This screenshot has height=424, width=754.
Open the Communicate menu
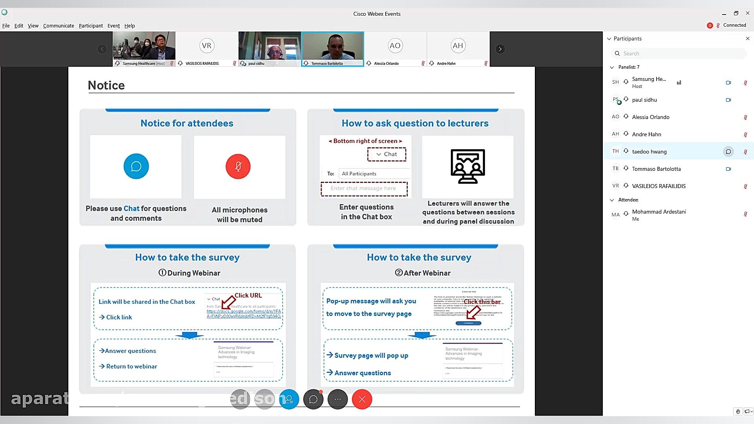tap(59, 26)
